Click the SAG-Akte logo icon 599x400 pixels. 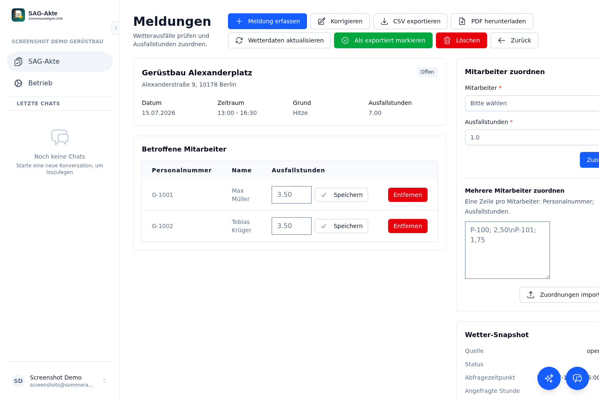tap(18, 15)
